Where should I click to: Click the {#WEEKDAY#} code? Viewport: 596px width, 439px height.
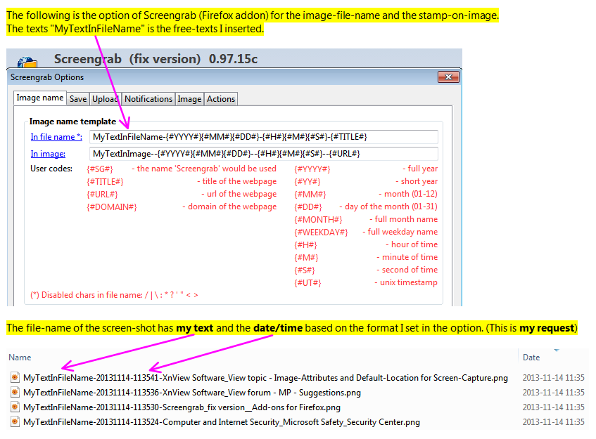[321, 232]
